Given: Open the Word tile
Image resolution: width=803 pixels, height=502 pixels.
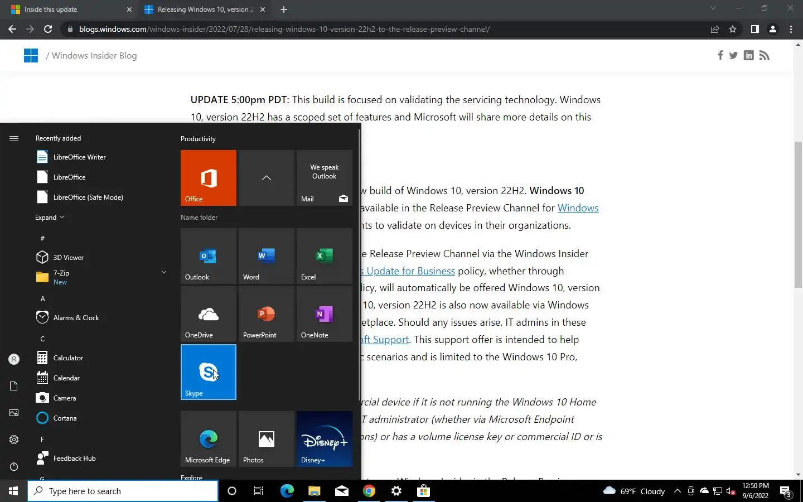Looking at the screenshot, I should (267, 256).
